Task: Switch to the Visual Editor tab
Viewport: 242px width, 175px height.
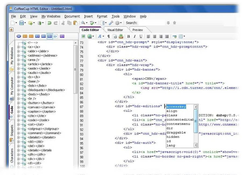Action: 115,30
